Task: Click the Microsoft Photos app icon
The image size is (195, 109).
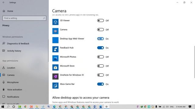Action: [x=55, y=58]
